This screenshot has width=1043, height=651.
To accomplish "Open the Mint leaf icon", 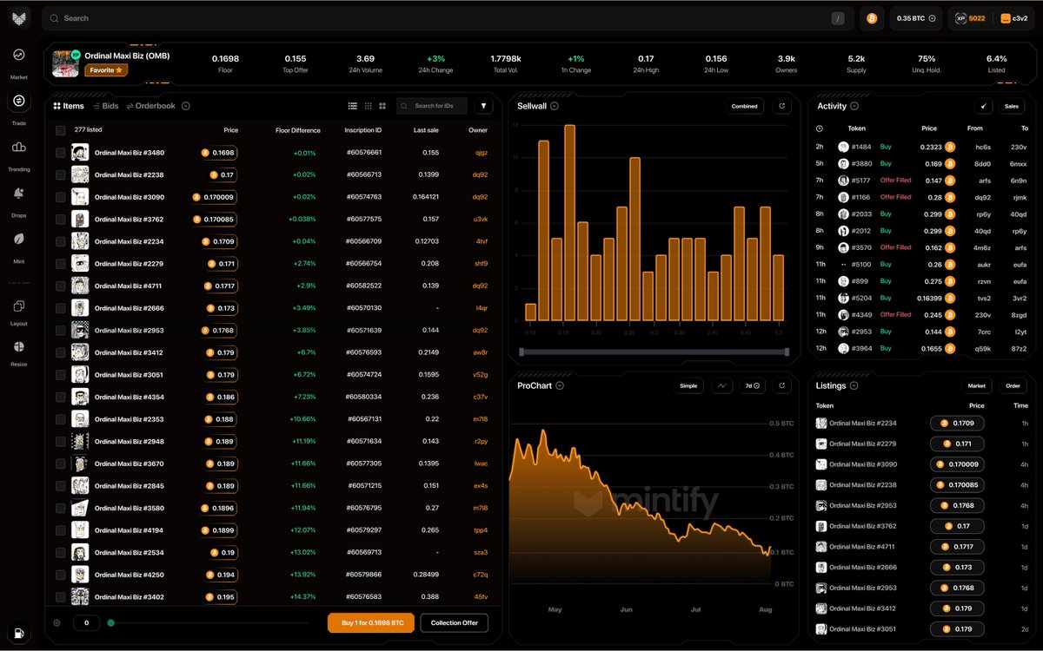I will coord(19,238).
